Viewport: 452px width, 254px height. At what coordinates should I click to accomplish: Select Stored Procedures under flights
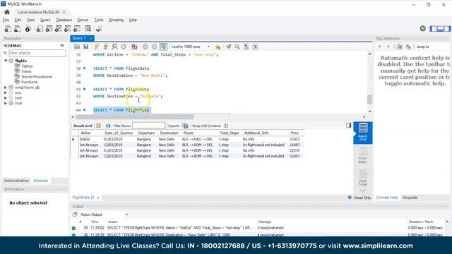coord(37,77)
